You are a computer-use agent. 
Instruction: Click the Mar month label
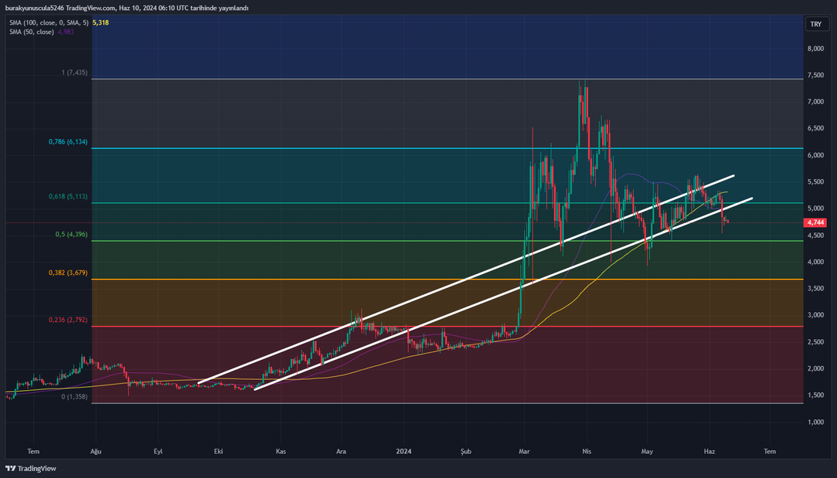pyautogui.click(x=524, y=451)
